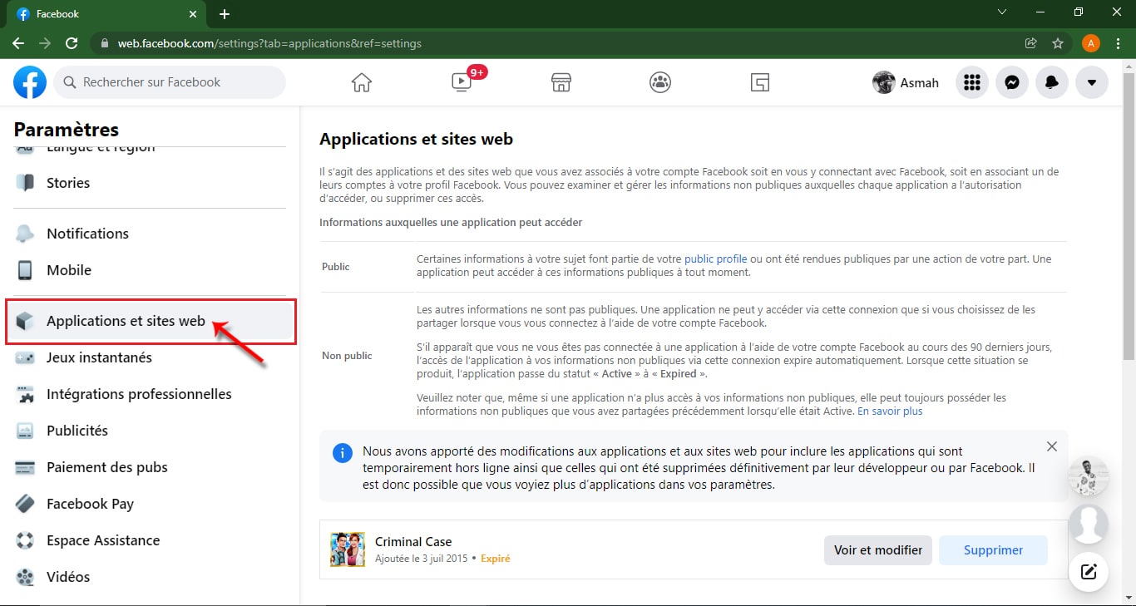
Task: Click Supprimer for Criminal Case
Action: pyautogui.click(x=993, y=550)
